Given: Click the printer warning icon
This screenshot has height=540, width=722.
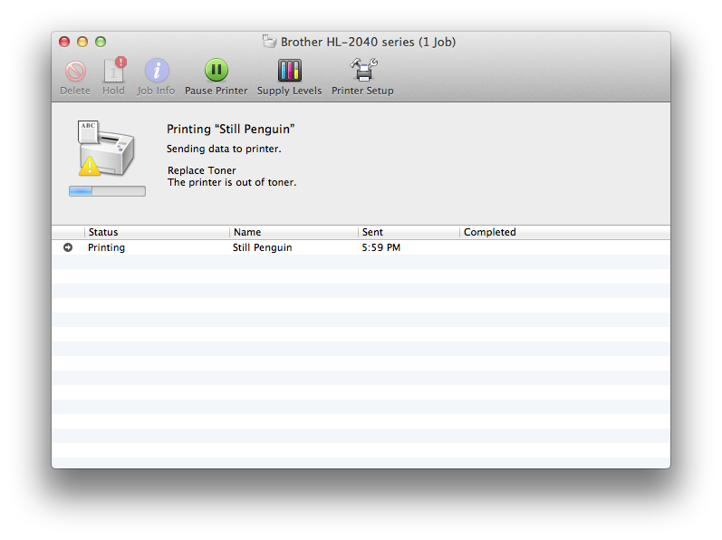Looking at the screenshot, I should tap(106, 149).
